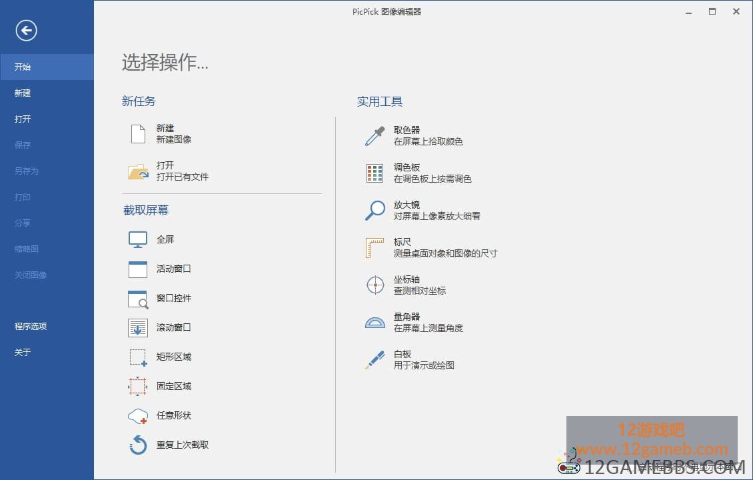This screenshot has height=480, width=753.
Task: Click the back arrow in the sidebar
Action: coord(26,31)
